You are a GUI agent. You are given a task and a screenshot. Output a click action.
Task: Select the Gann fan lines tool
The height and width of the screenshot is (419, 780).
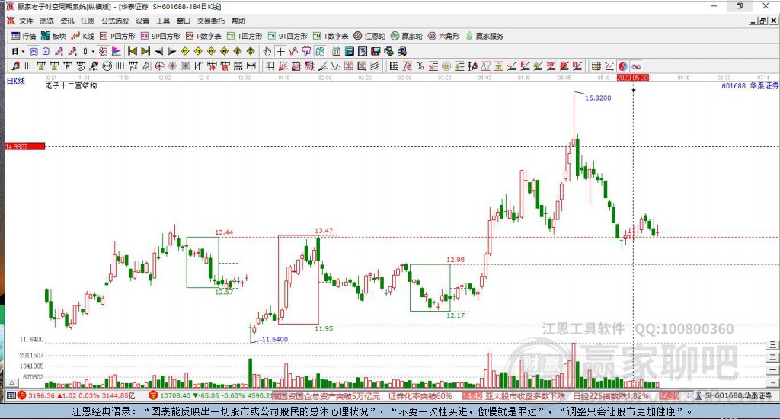click(283, 66)
